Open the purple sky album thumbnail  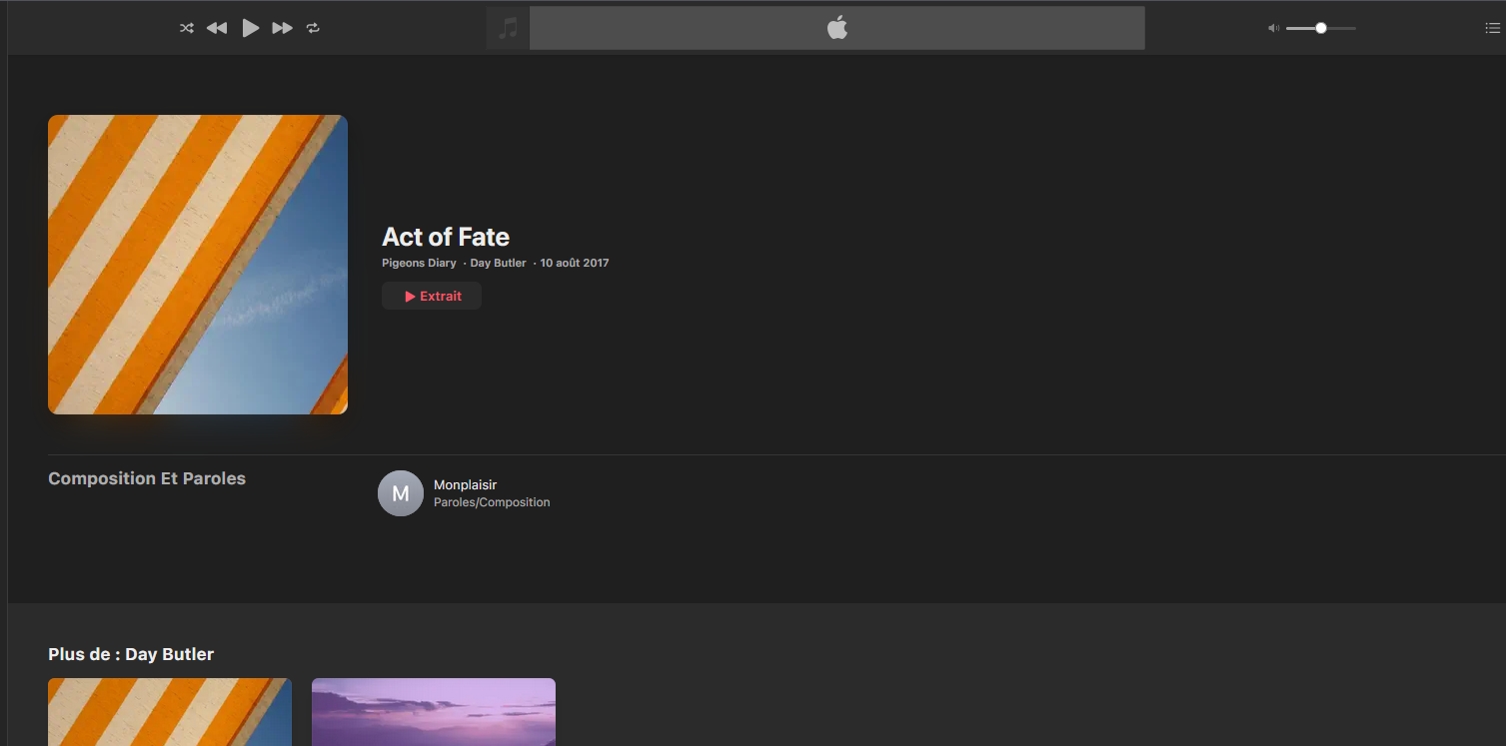pyautogui.click(x=434, y=712)
